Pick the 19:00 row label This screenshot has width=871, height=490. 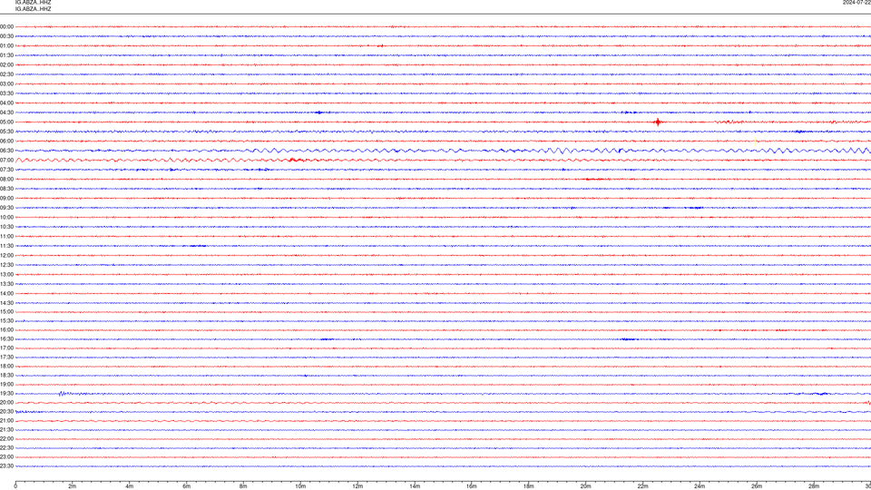coord(6,385)
